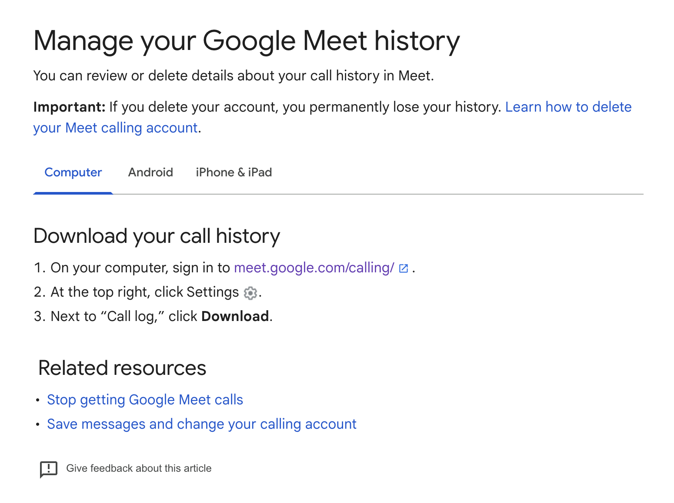Switch to the Android tab
Screen dimensions: 674x503
click(150, 172)
